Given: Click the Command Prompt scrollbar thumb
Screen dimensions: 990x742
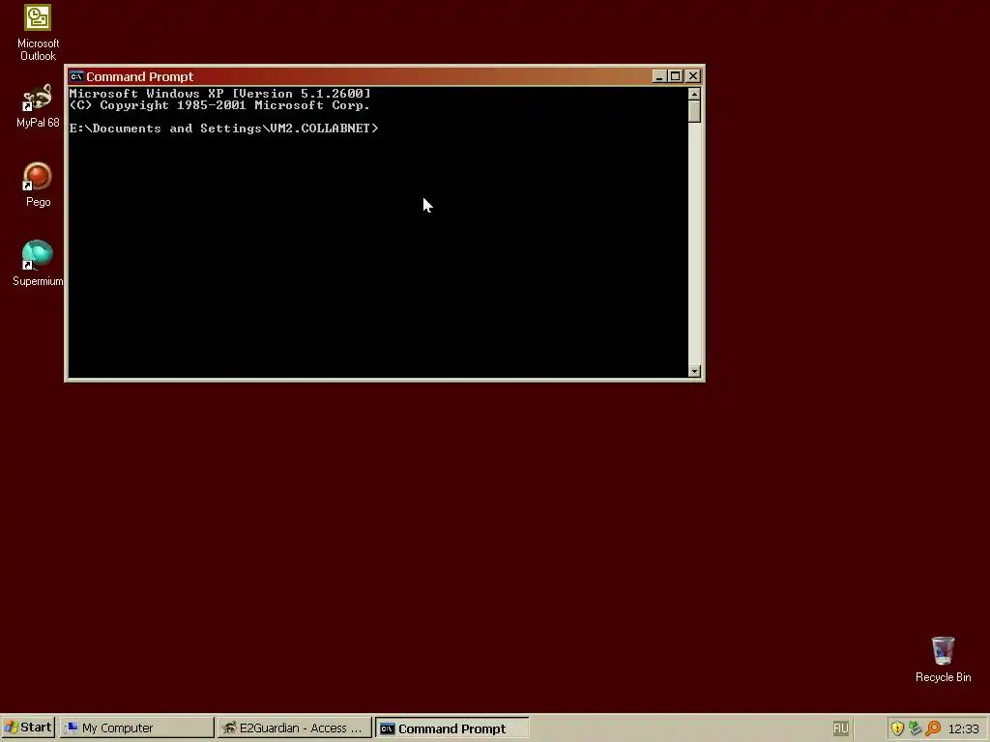Looking at the screenshot, I should tap(694, 112).
